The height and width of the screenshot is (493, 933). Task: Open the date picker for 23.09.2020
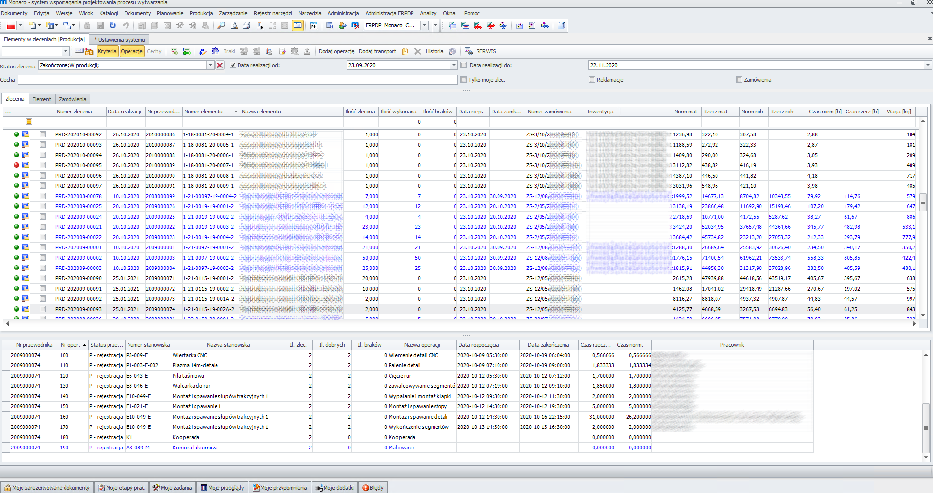[x=454, y=65]
